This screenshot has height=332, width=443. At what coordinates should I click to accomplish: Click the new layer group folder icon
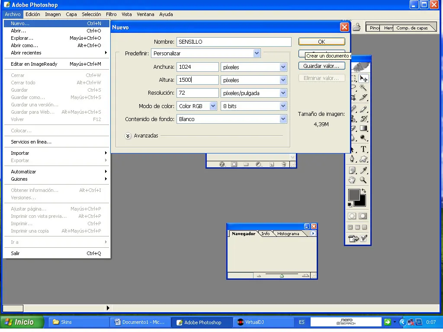246,164
